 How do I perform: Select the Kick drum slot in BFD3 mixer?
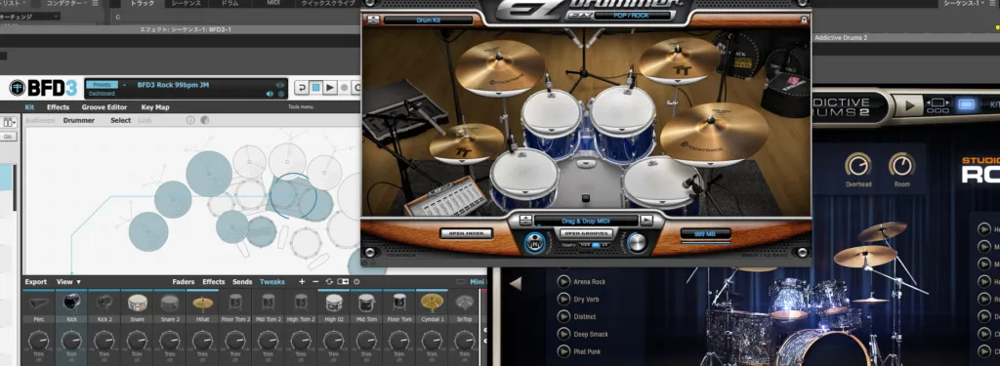click(71, 306)
